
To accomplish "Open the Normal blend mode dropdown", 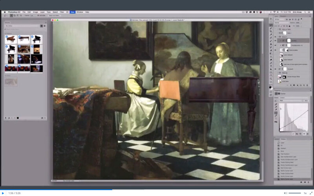I will (282, 23).
